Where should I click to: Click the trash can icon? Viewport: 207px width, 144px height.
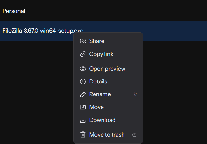[83, 135]
